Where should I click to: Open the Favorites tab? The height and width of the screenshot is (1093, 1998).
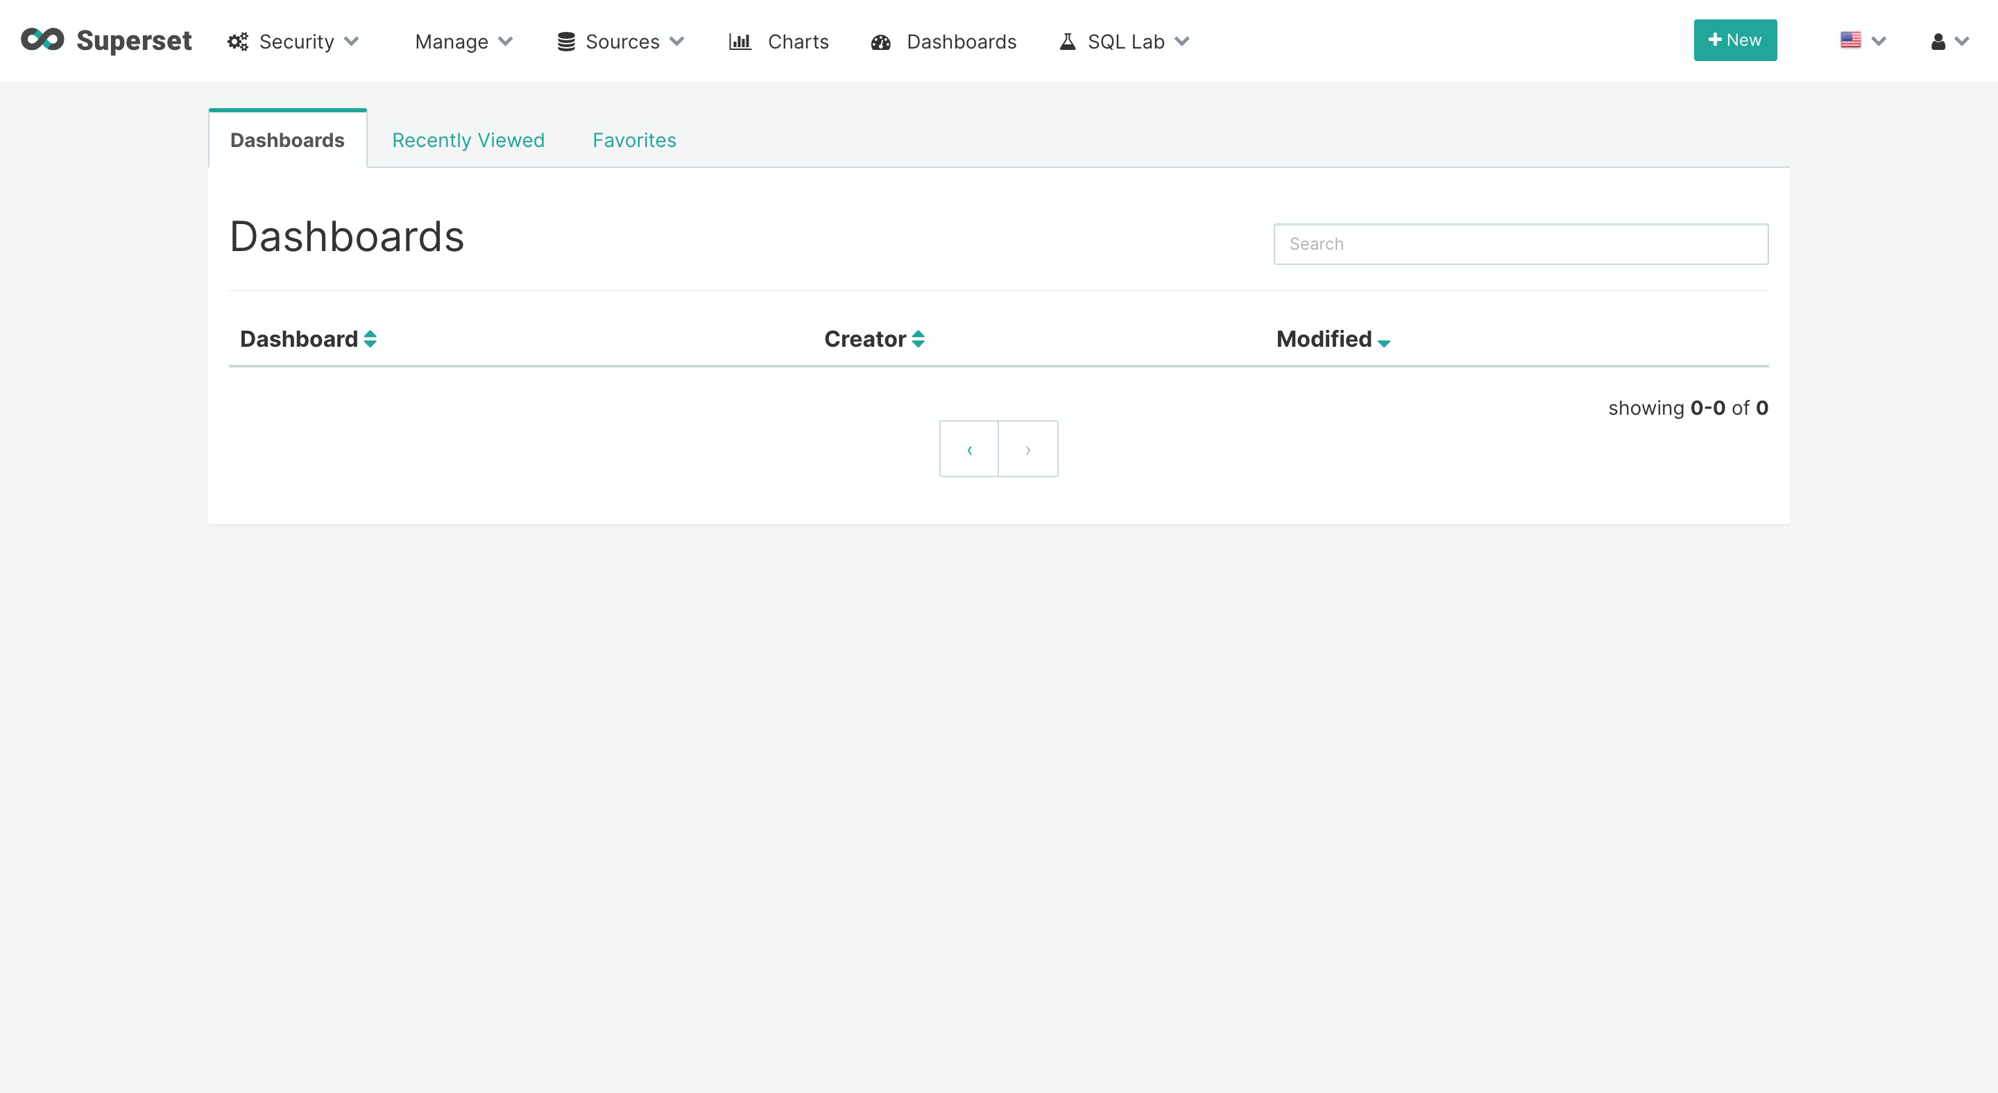[633, 140]
